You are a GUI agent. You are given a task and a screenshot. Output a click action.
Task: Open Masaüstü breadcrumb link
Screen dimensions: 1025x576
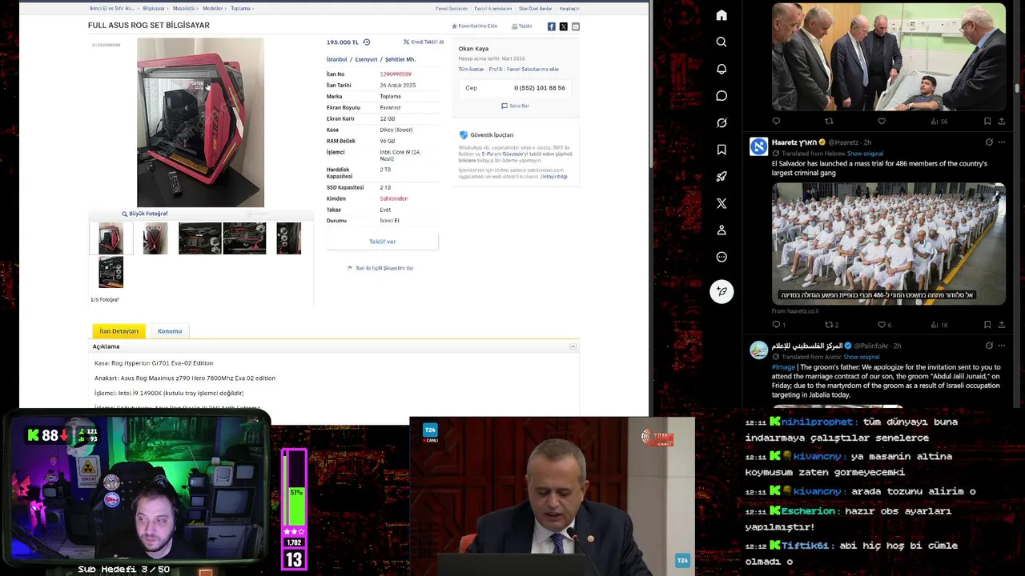click(x=183, y=9)
